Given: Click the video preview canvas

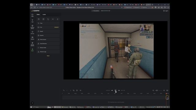Looking at the screenshot, I should tap(115, 50).
